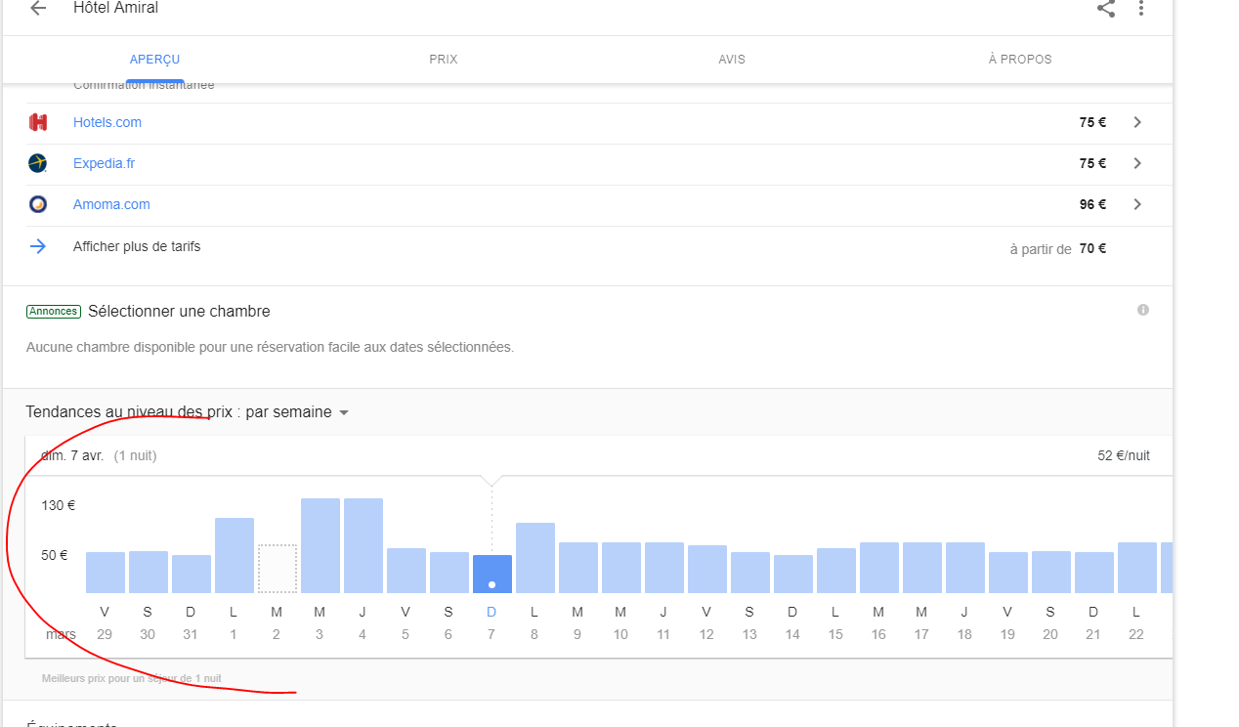
Task: Open the Hotels.com row chevron
Action: tap(1137, 122)
